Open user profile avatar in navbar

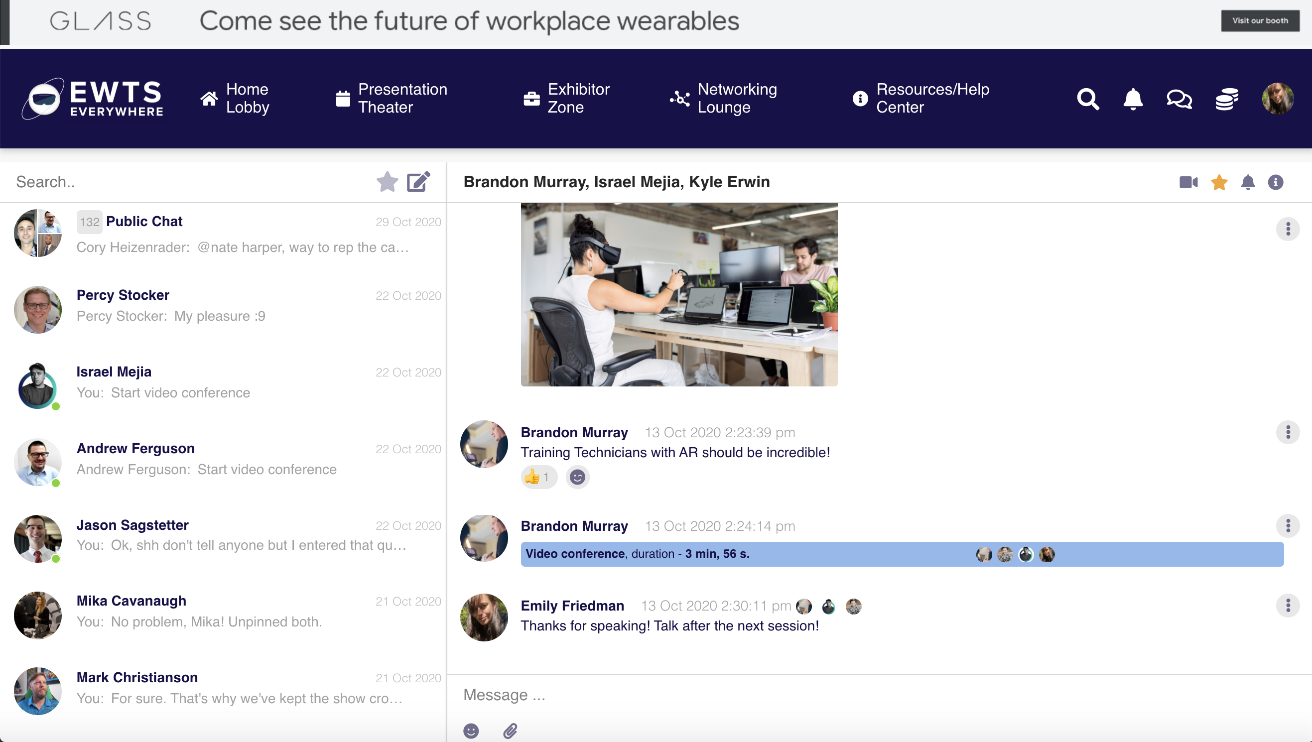pyautogui.click(x=1277, y=99)
